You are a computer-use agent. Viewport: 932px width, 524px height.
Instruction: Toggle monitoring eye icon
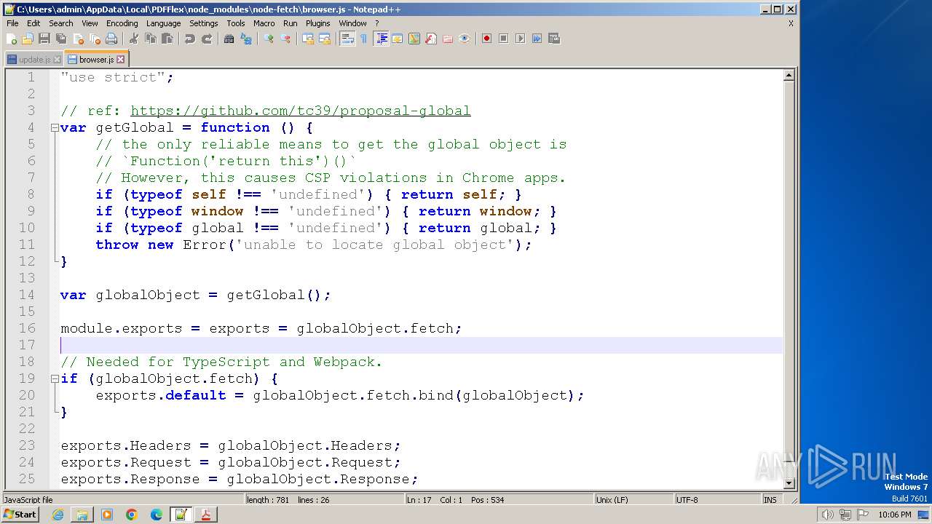[464, 39]
